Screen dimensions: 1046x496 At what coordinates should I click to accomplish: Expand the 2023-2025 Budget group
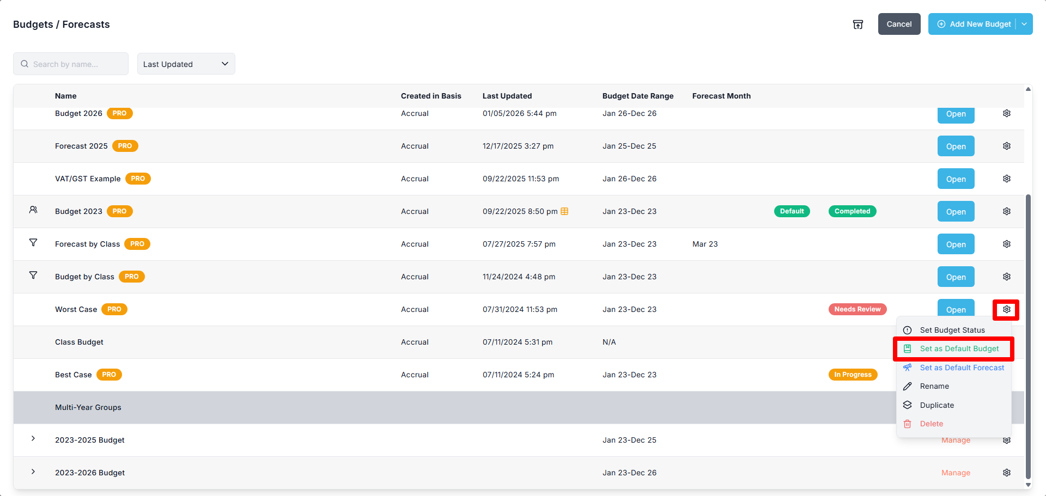tap(33, 439)
